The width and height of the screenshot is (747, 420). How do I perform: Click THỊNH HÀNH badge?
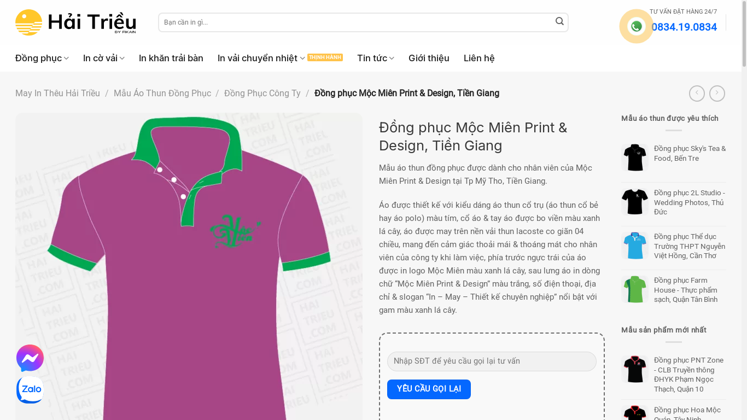point(325,57)
